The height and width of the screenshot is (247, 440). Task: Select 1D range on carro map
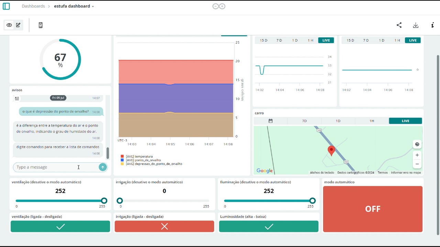tap(338, 121)
